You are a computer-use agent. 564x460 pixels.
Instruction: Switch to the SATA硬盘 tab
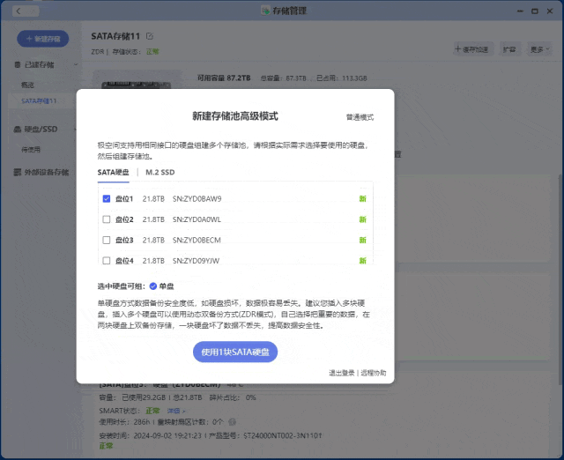click(113, 172)
